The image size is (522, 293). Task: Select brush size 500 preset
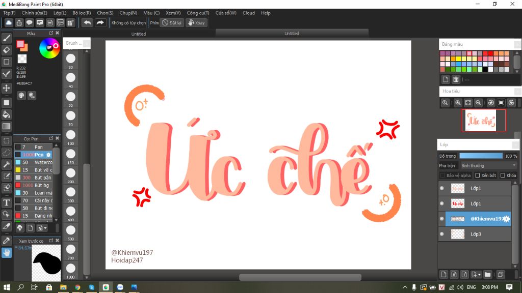click(x=70, y=230)
